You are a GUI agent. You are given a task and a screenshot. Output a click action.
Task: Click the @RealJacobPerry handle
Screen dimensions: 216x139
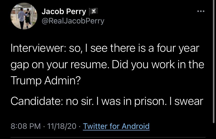pos(73,21)
